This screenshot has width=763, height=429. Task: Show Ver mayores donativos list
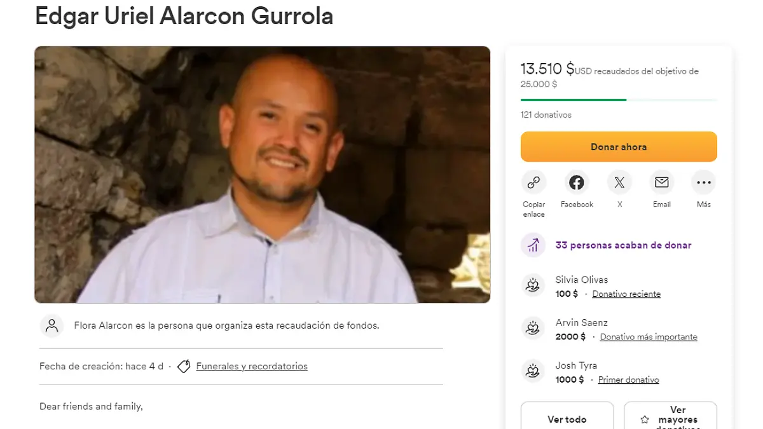click(671, 416)
